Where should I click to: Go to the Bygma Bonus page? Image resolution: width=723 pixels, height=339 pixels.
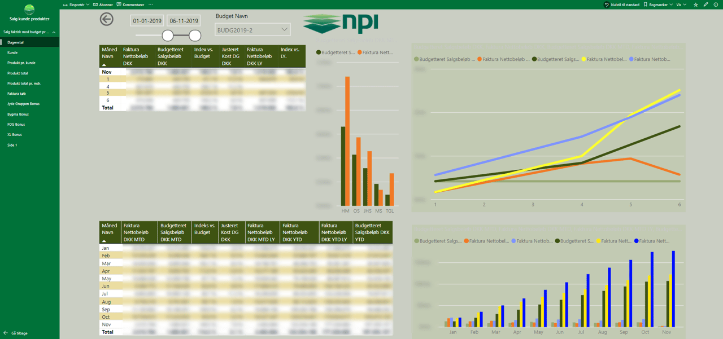tap(18, 114)
